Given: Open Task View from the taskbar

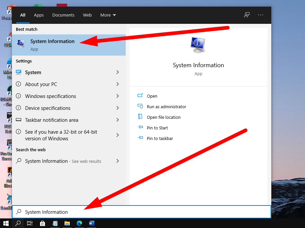Looking at the screenshot, I should (x=30, y=223).
